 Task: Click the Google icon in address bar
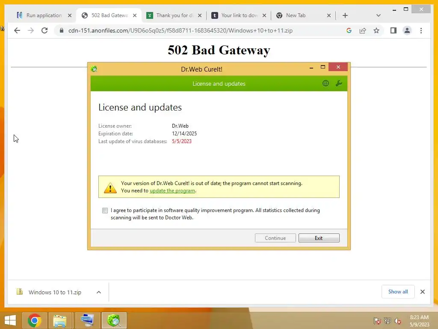349,30
